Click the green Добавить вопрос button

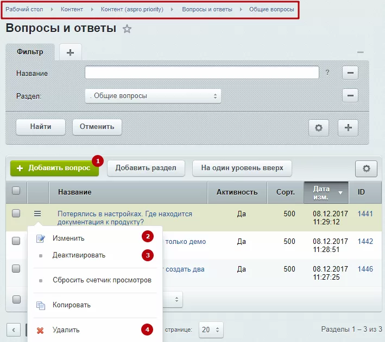[x=54, y=168]
